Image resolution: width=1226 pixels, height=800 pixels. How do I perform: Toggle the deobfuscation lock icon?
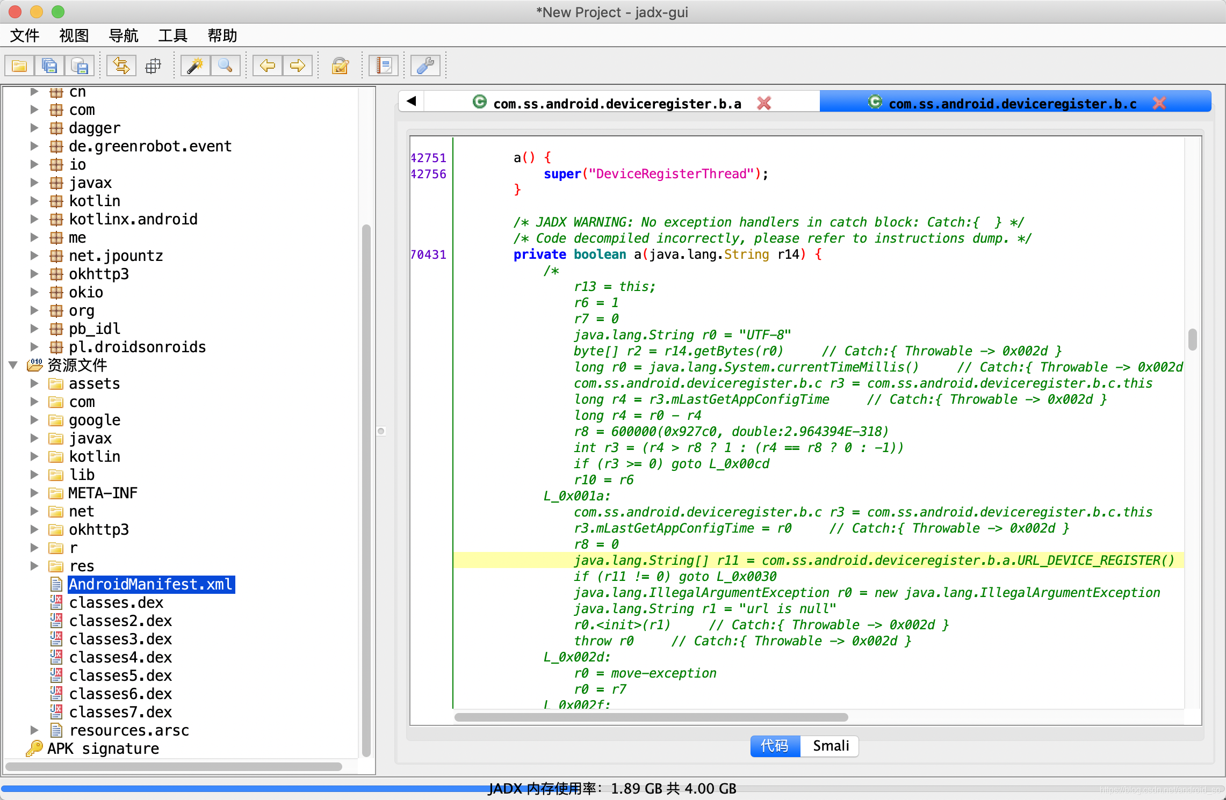(x=340, y=66)
